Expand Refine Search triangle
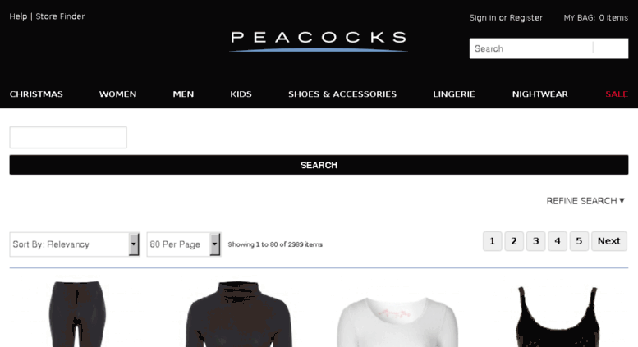 [x=622, y=201]
